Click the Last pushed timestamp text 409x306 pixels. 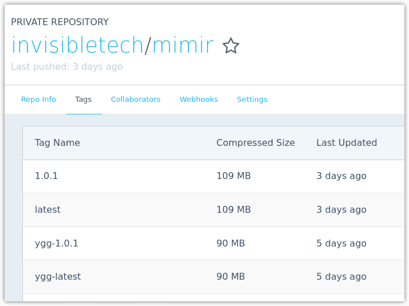coord(67,67)
